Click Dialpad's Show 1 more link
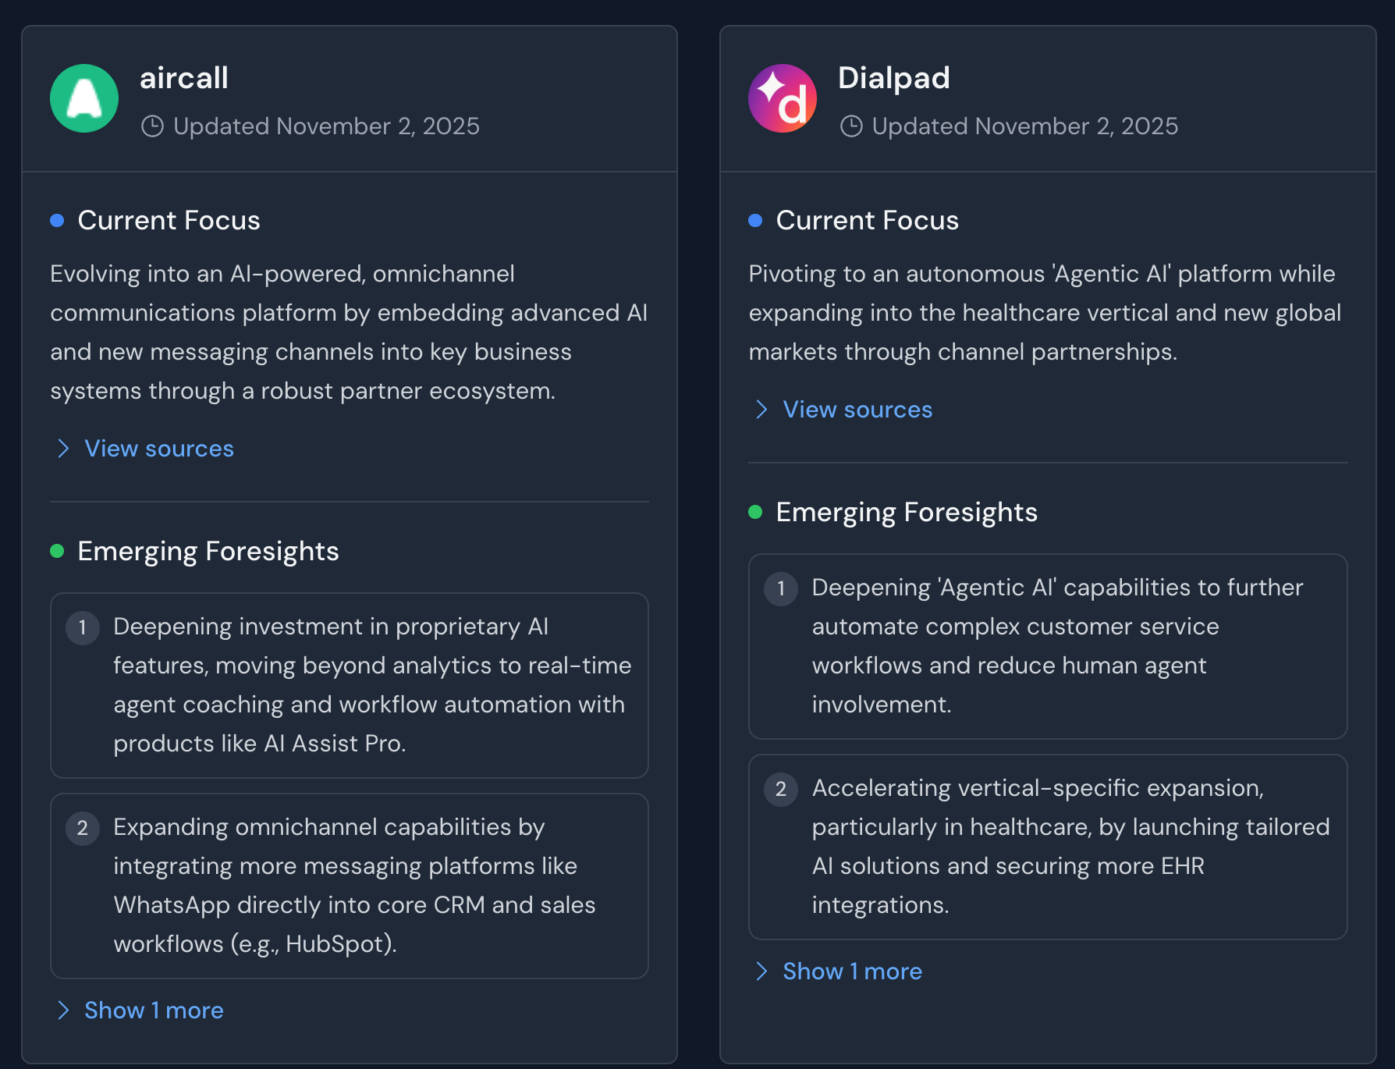Screen dimensions: 1395x1069 point(852,971)
